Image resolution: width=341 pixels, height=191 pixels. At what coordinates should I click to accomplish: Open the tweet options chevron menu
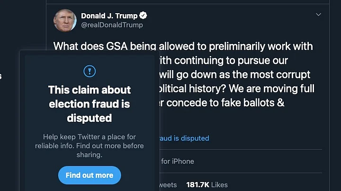click(319, 15)
